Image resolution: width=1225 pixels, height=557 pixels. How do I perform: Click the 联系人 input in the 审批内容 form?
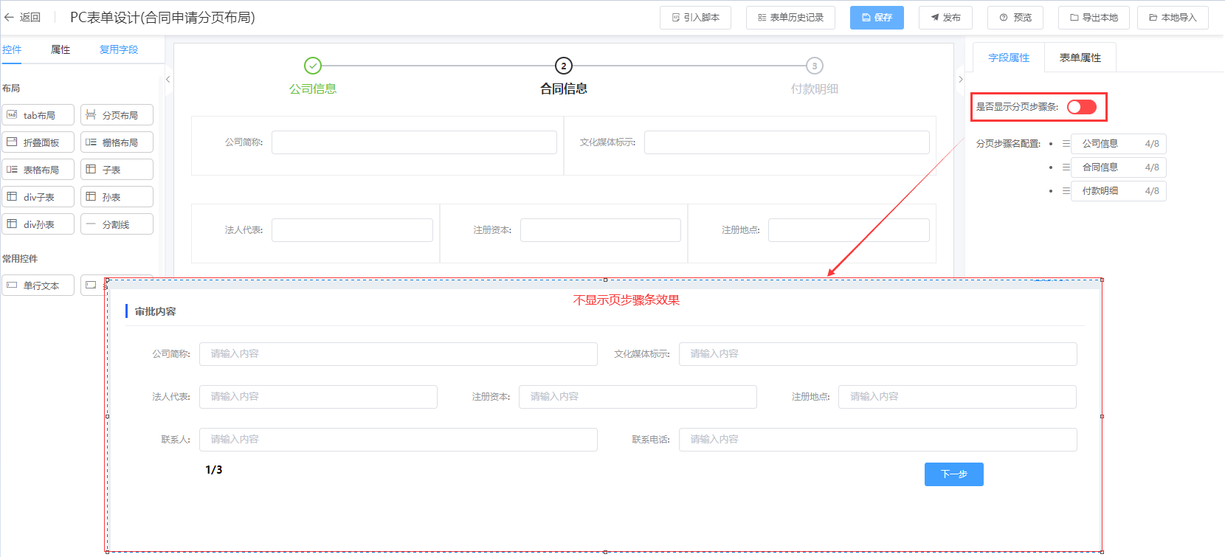click(398, 440)
